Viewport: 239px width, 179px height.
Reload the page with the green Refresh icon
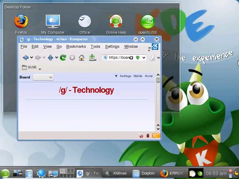point(63,58)
